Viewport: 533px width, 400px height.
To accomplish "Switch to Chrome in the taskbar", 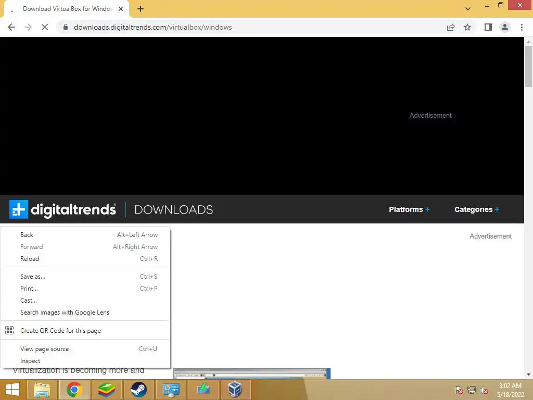I will [74, 390].
